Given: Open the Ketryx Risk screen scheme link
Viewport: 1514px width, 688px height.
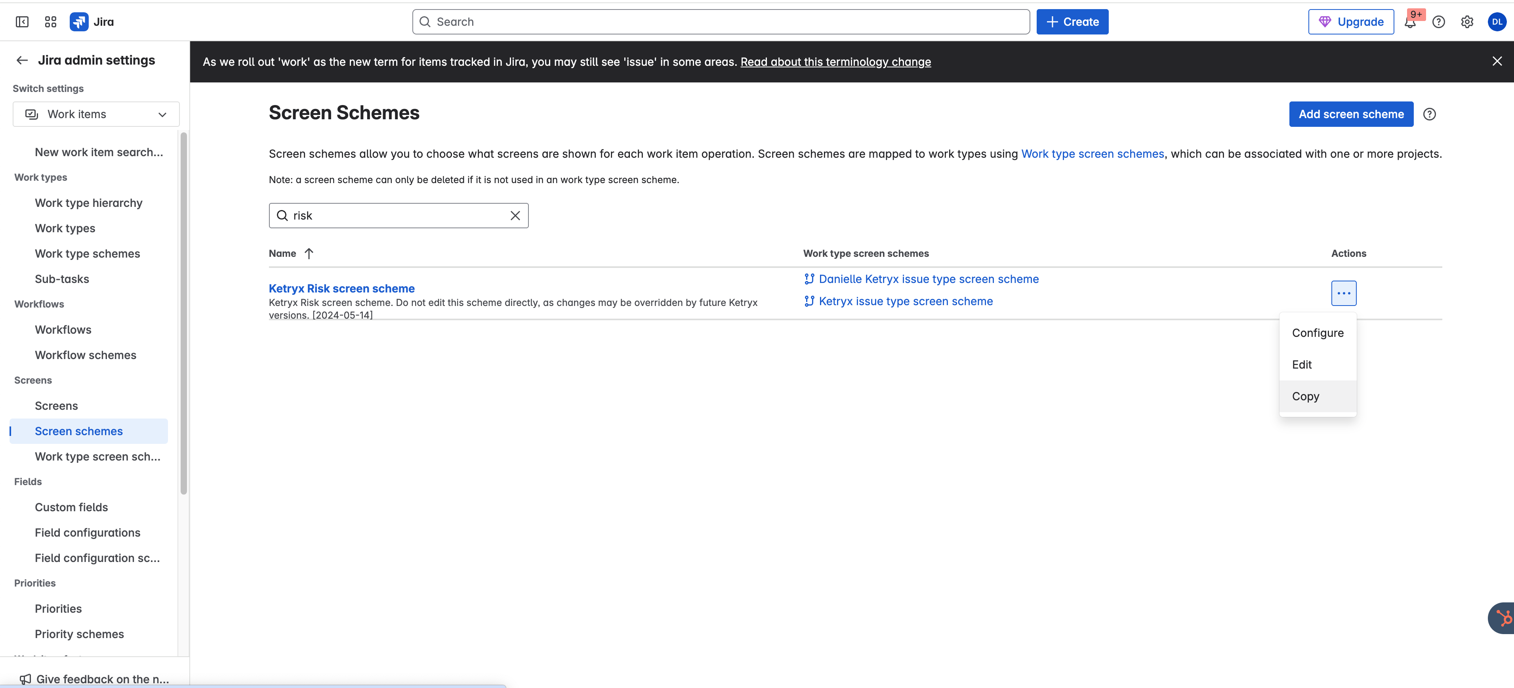Looking at the screenshot, I should [x=341, y=289].
